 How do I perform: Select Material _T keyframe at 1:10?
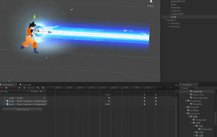(144, 104)
